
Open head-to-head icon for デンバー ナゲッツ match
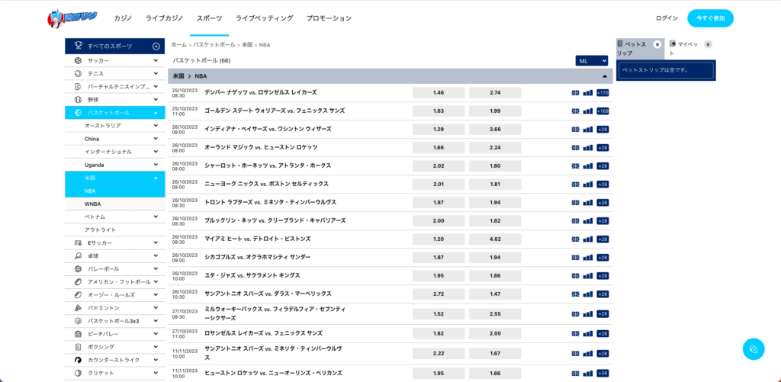[x=575, y=92]
